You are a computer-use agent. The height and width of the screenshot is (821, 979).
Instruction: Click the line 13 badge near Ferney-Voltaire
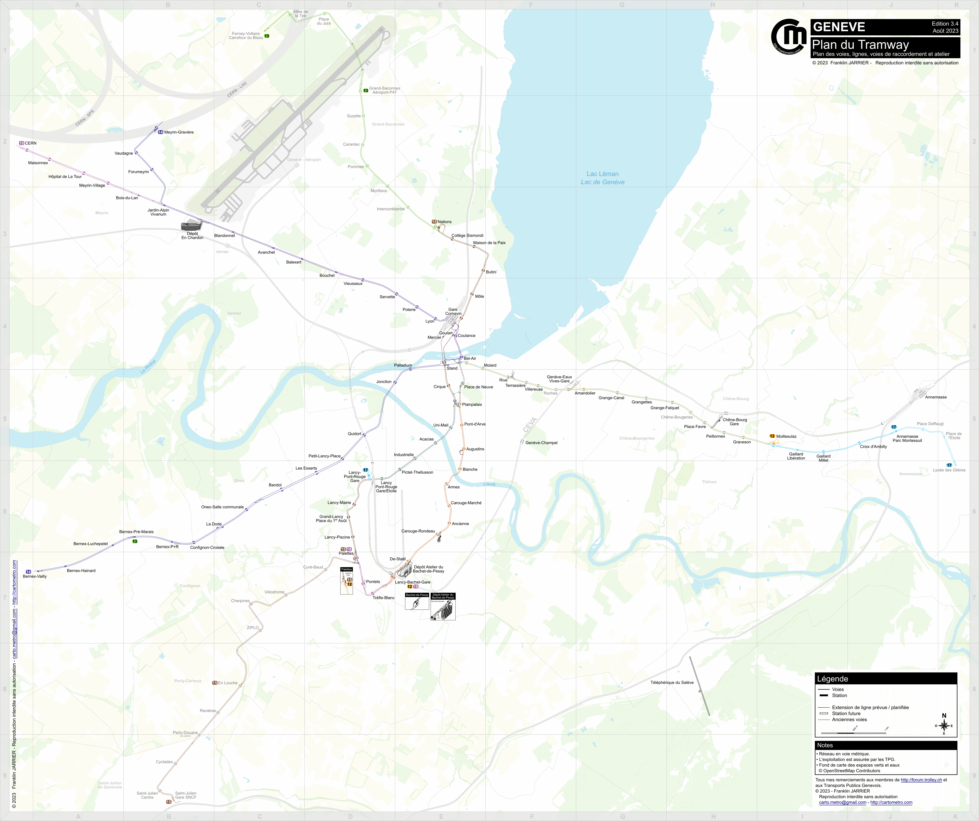point(267,36)
